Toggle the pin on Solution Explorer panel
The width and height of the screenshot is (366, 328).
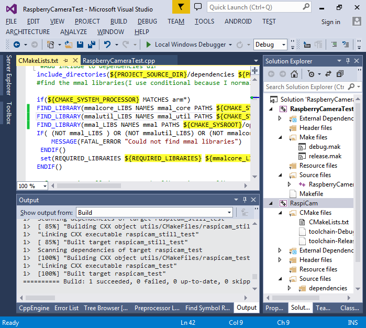(x=348, y=61)
